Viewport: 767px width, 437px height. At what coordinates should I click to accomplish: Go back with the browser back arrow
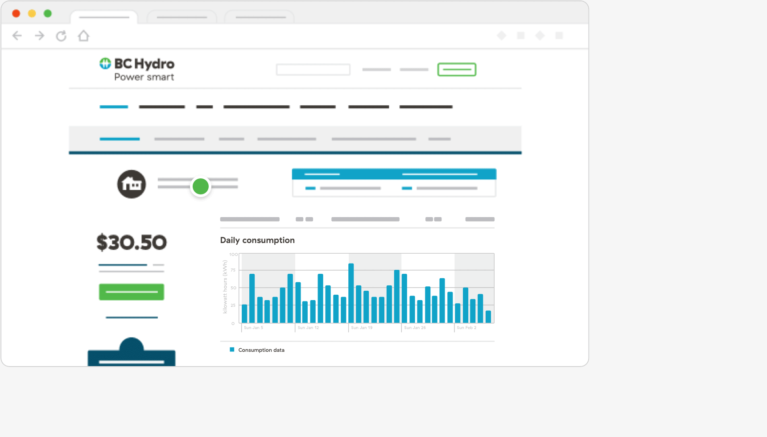tap(17, 36)
